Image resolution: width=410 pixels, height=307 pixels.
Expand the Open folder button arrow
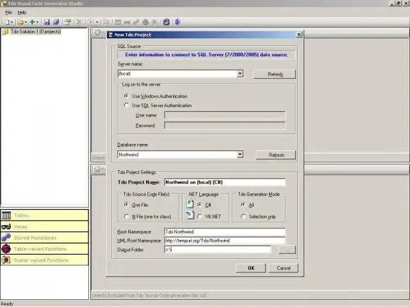coord(26,22)
